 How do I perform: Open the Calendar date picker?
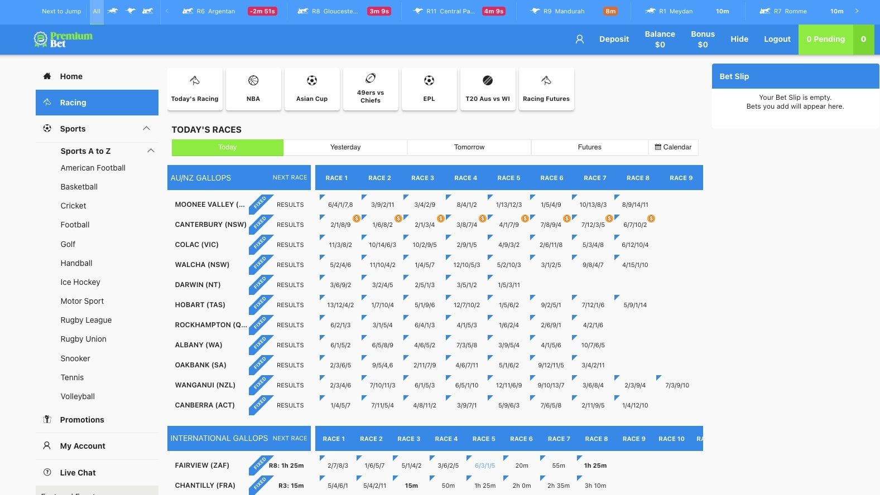673,147
